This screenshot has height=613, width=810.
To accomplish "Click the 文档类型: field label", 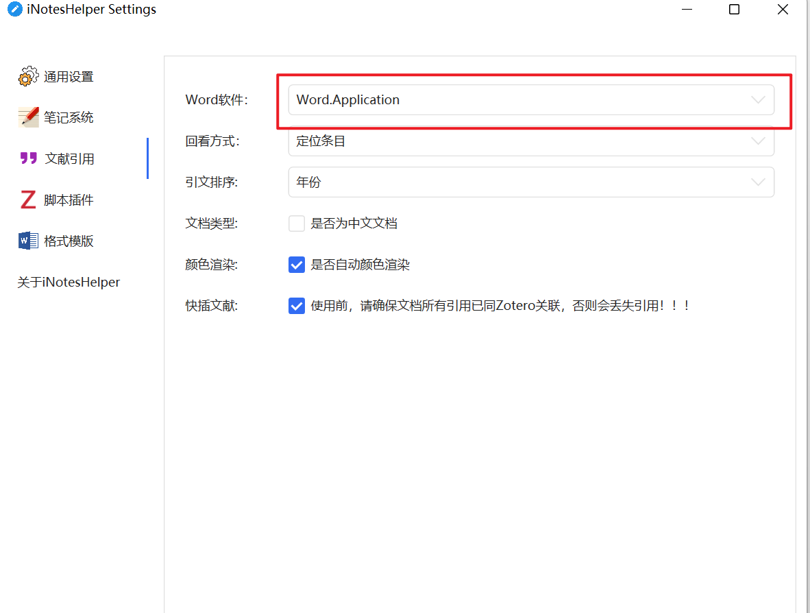I will coord(211,224).
